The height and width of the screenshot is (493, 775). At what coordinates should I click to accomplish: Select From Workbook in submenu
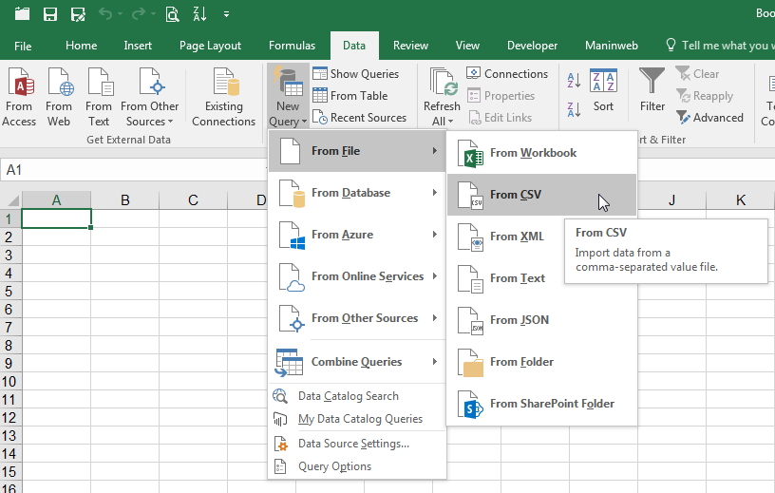point(533,153)
